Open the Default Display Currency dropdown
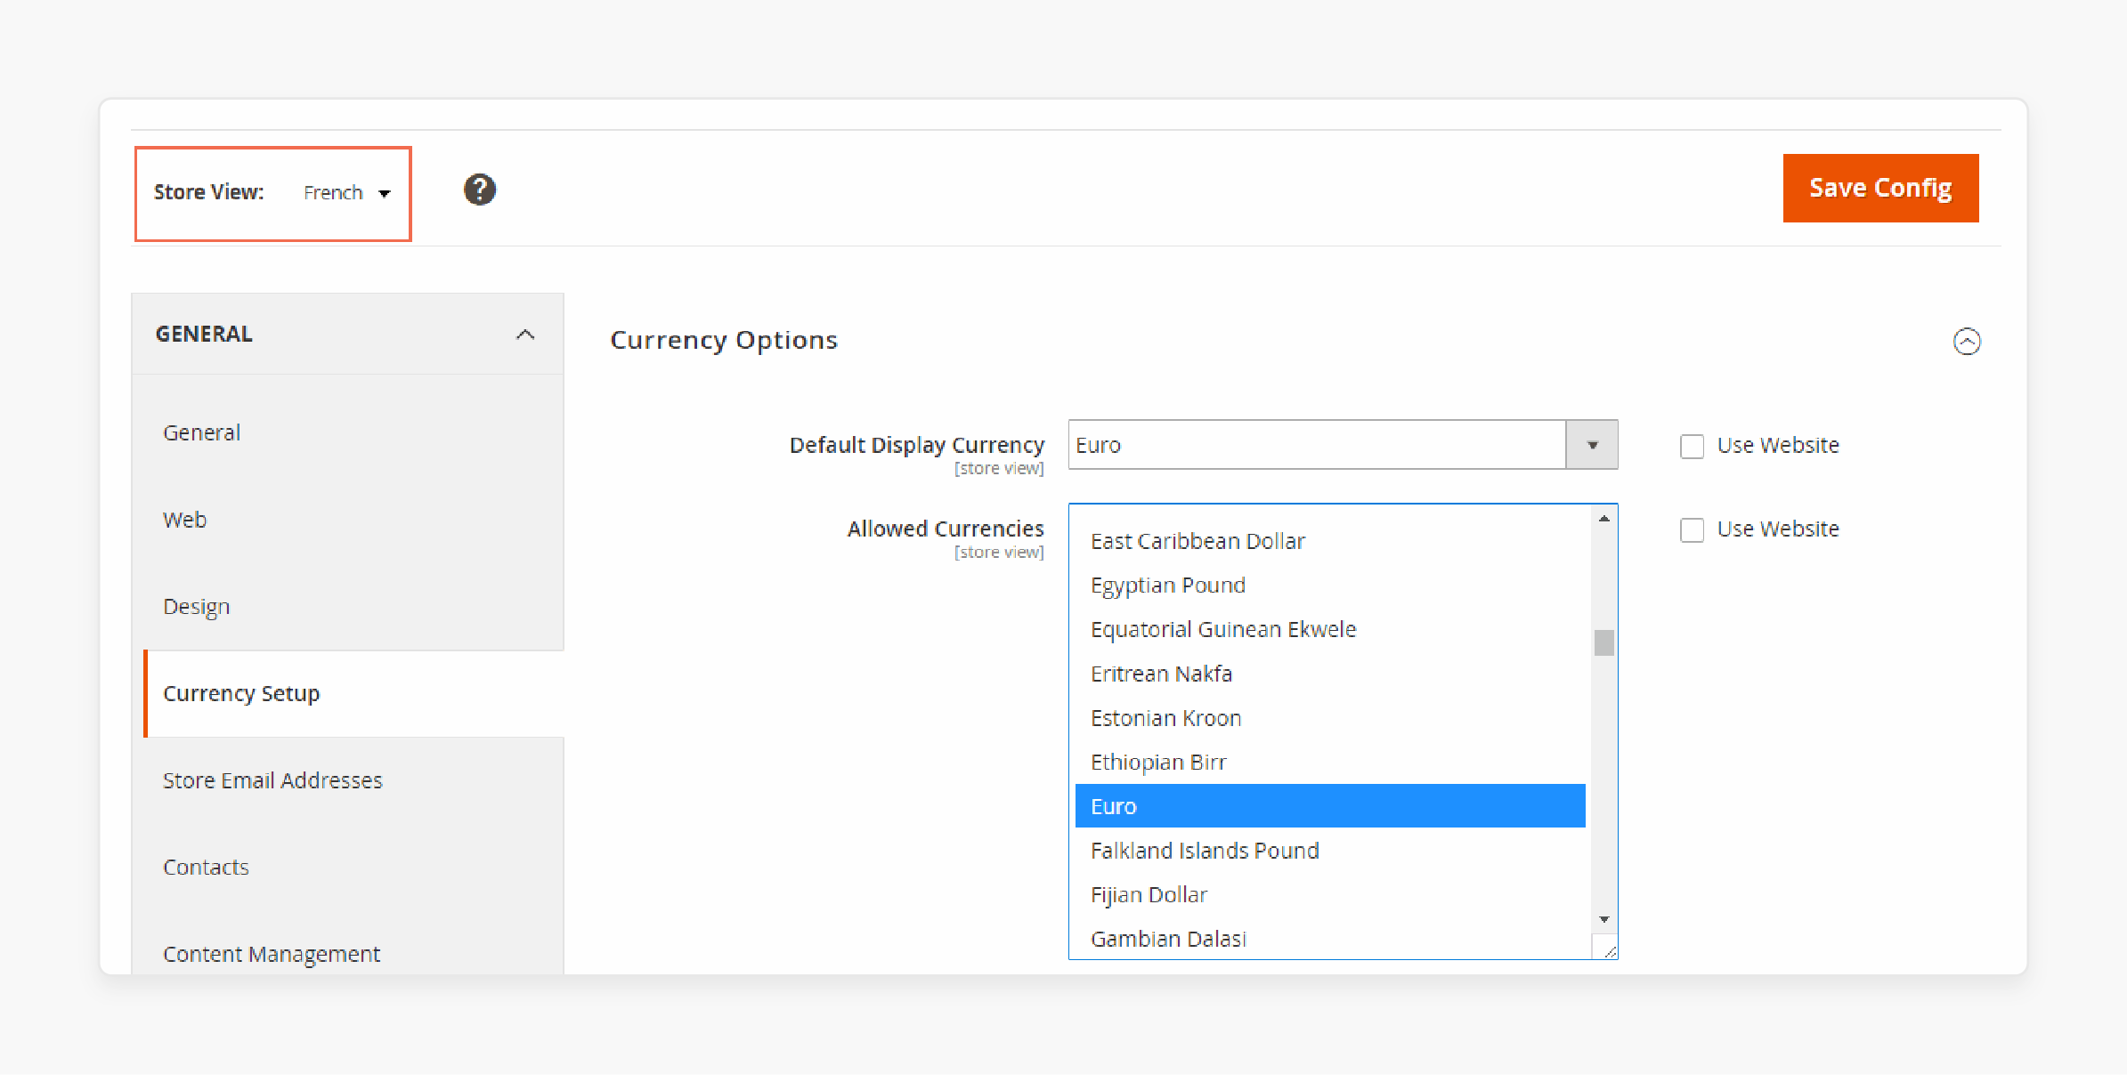This screenshot has height=1090, width=2127. click(1343, 445)
